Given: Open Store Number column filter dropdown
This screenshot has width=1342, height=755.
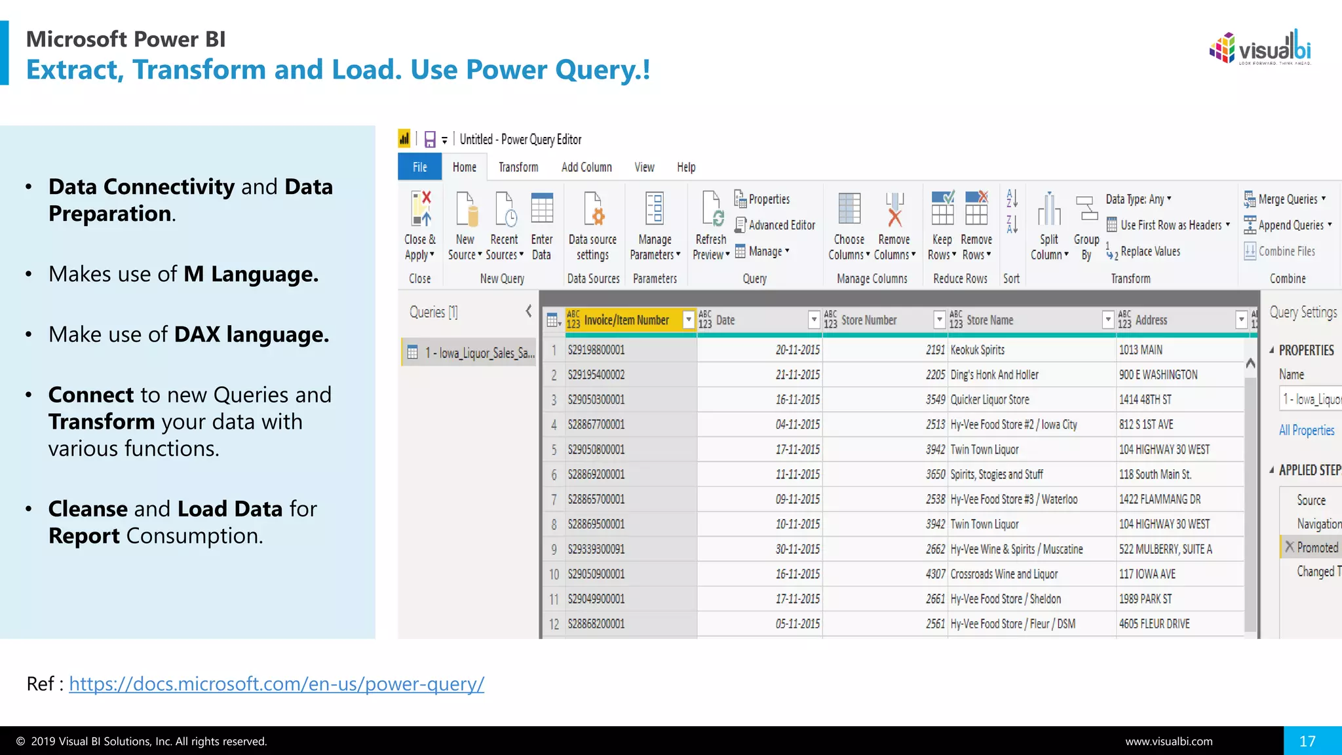Looking at the screenshot, I should pyautogui.click(x=939, y=320).
